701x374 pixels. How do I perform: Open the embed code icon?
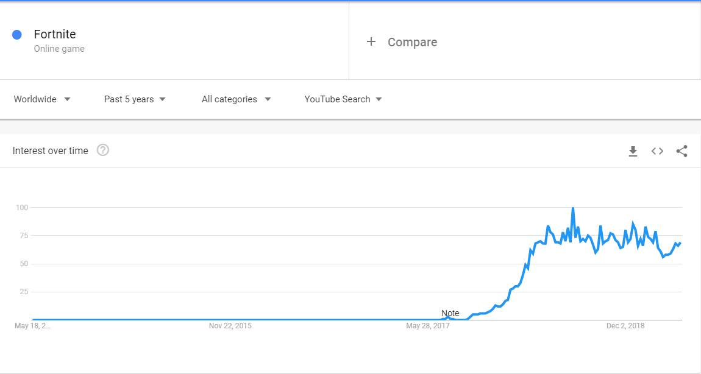(x=657, y=151)
